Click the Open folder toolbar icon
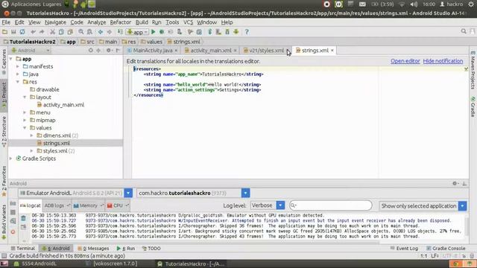 (4, 31)
